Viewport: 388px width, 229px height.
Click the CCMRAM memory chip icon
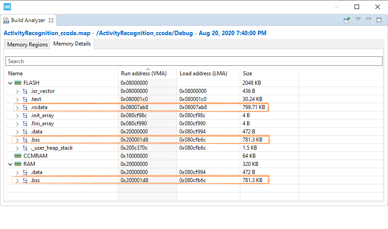point(18,156)
